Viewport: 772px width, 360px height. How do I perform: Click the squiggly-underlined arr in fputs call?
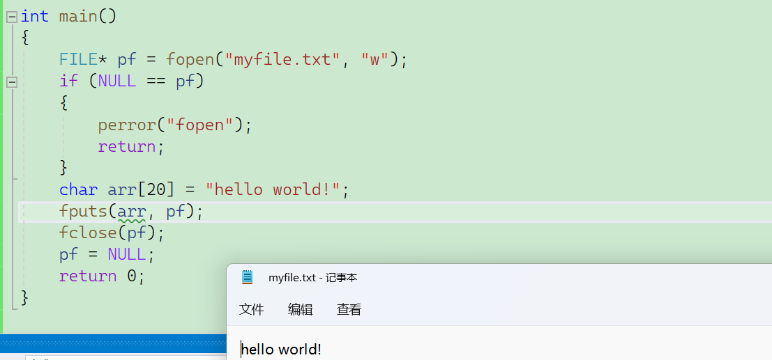(131, 211)
